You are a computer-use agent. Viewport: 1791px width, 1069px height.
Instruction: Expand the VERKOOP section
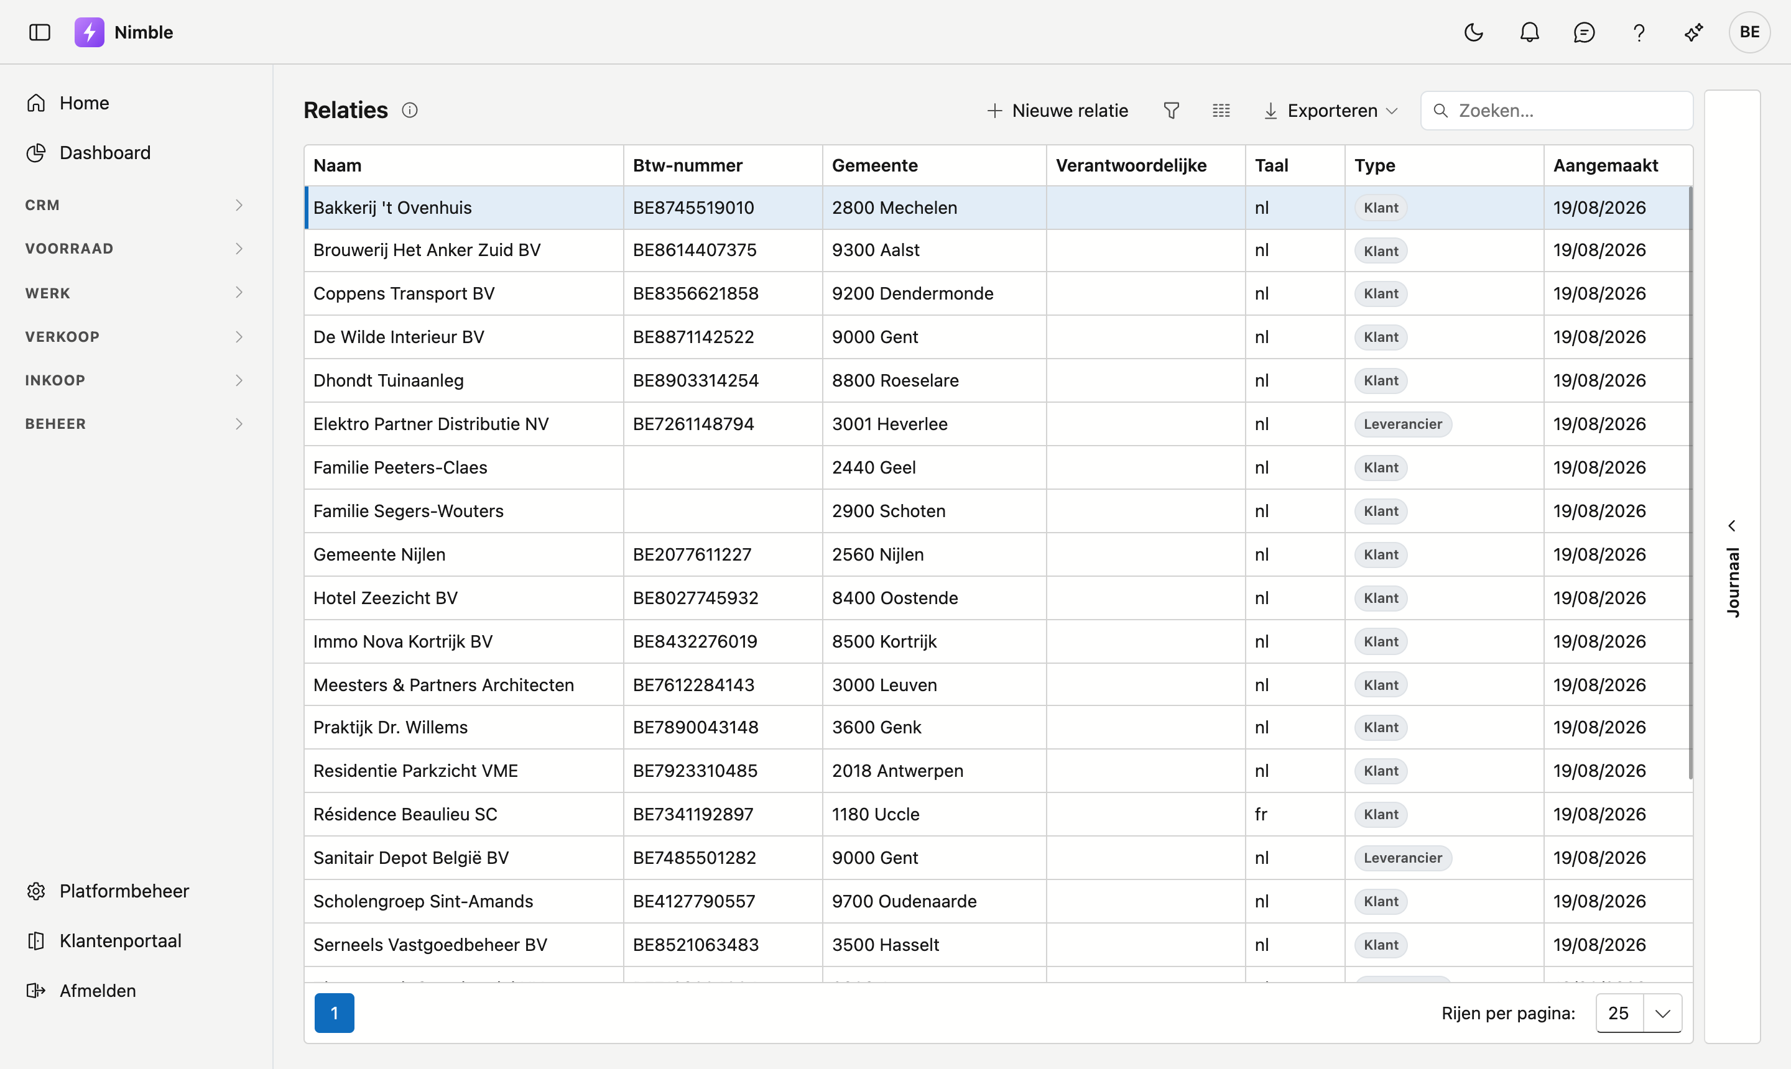point(136,336)
